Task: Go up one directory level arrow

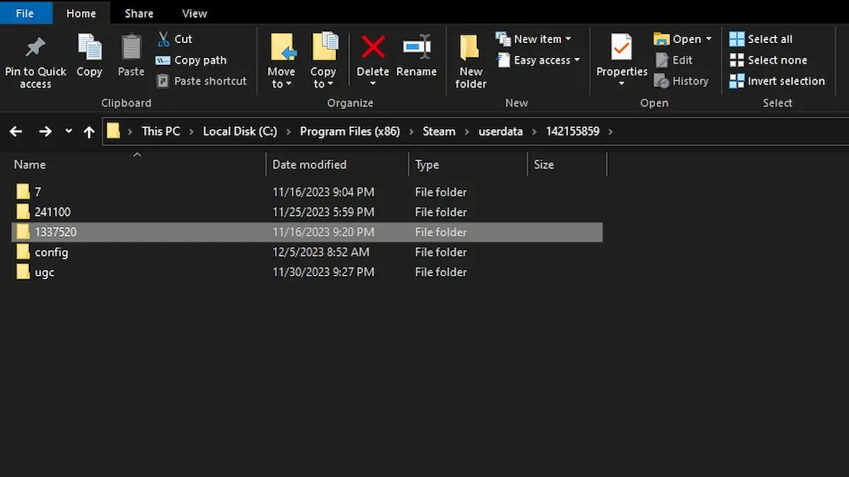Action: 89,131
